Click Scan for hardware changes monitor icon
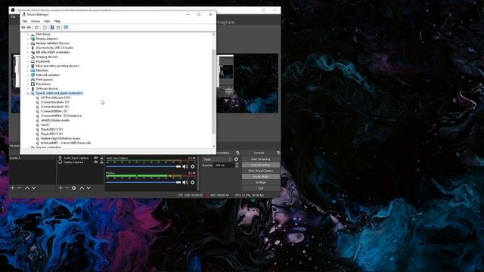Viewport: 484px width, 272px height. pos(66,27)
